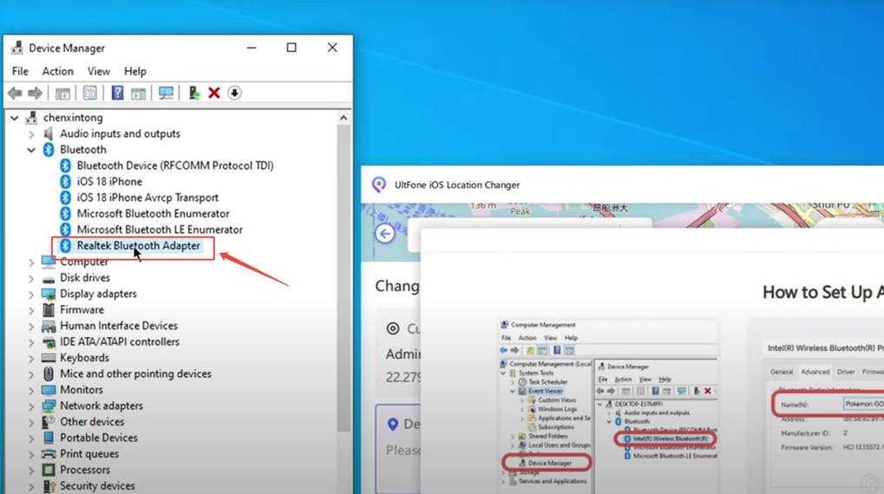Screen dimensions: 884x494
Task: Click the Processors chip icon
Action: (49, 470)
